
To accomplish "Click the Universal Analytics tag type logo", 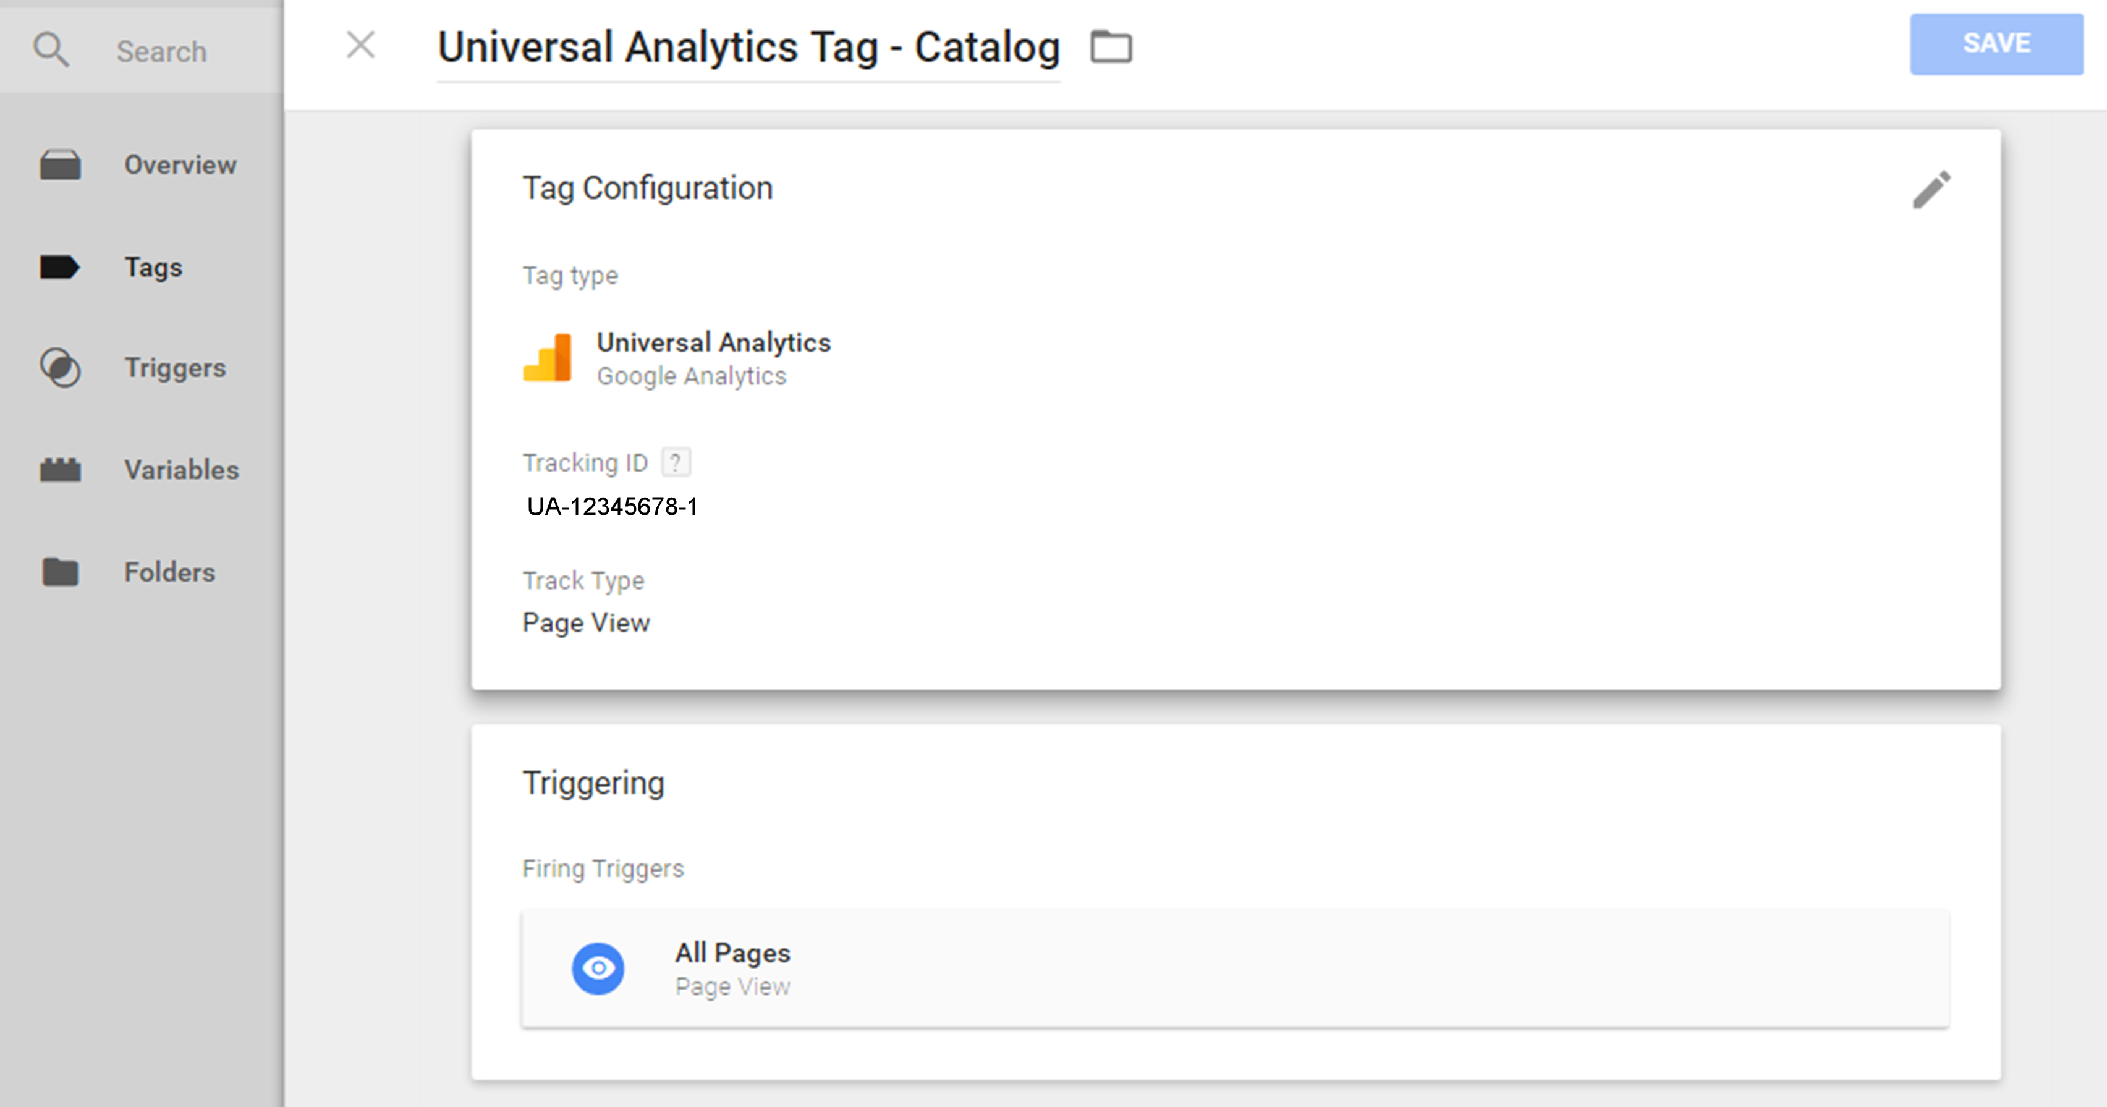I will pos(548,357).
